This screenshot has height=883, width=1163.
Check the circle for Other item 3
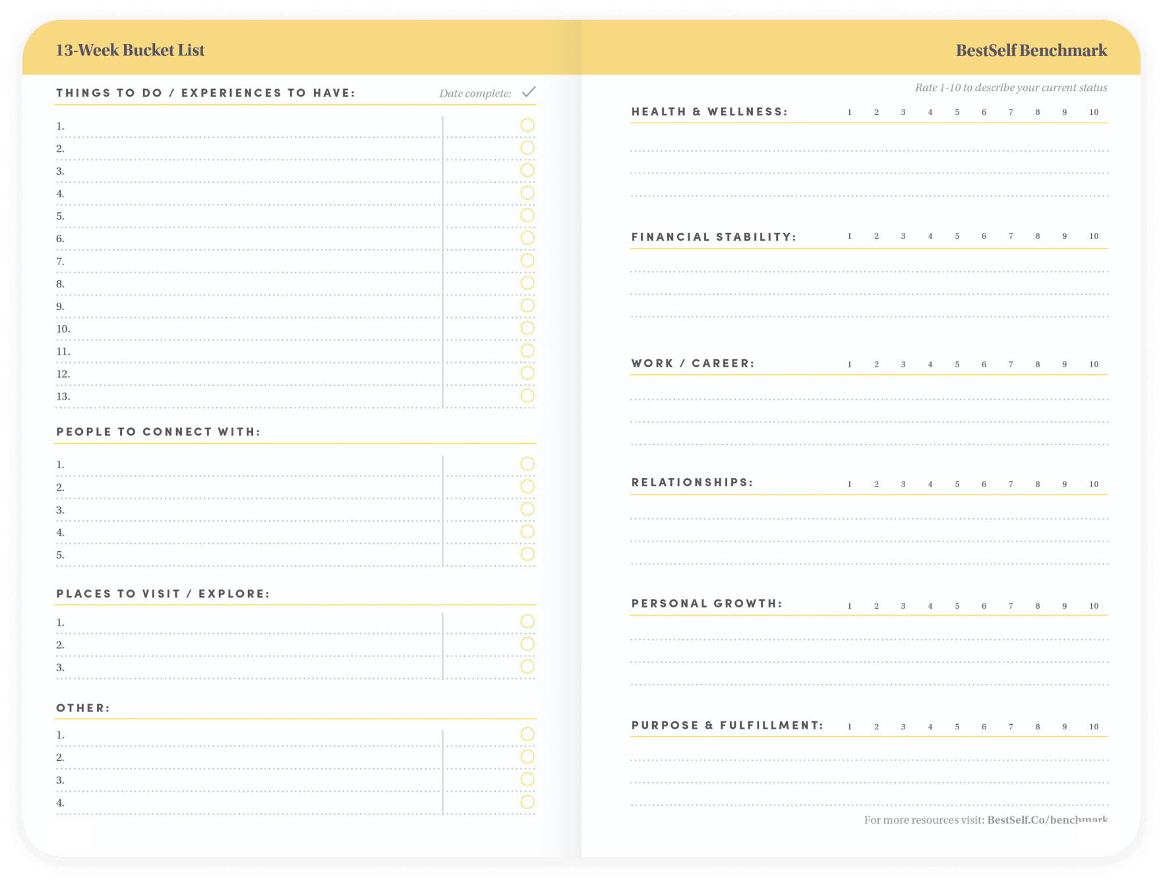527,779
